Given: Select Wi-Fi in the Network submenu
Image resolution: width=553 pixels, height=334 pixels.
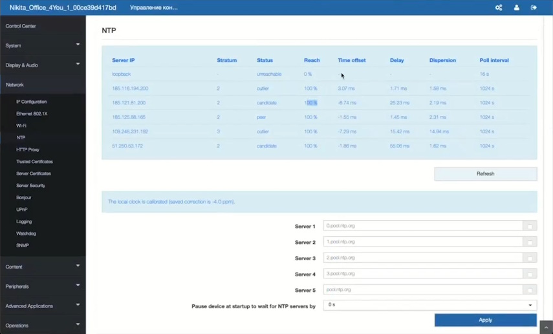Looking at the screenshot, I should tap(21, 126).
